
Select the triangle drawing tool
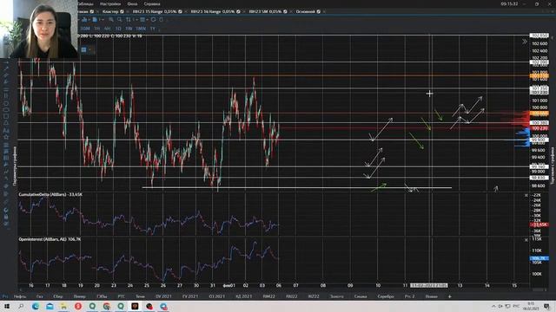pos(6,123)
